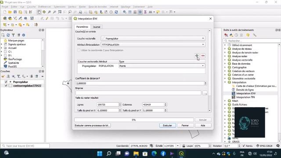
Task: Click the Microsoft Edge taskbar icon
Action: pos(154,154)
